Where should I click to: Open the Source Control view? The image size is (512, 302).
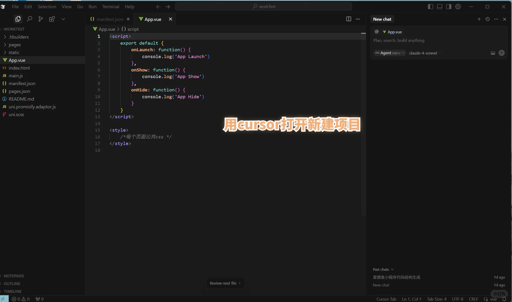pos(41,19)
